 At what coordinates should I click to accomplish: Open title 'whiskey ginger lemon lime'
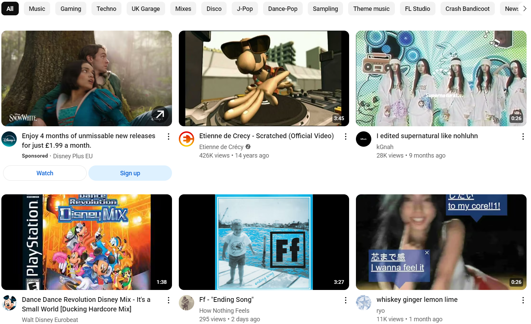click(417, 299)
